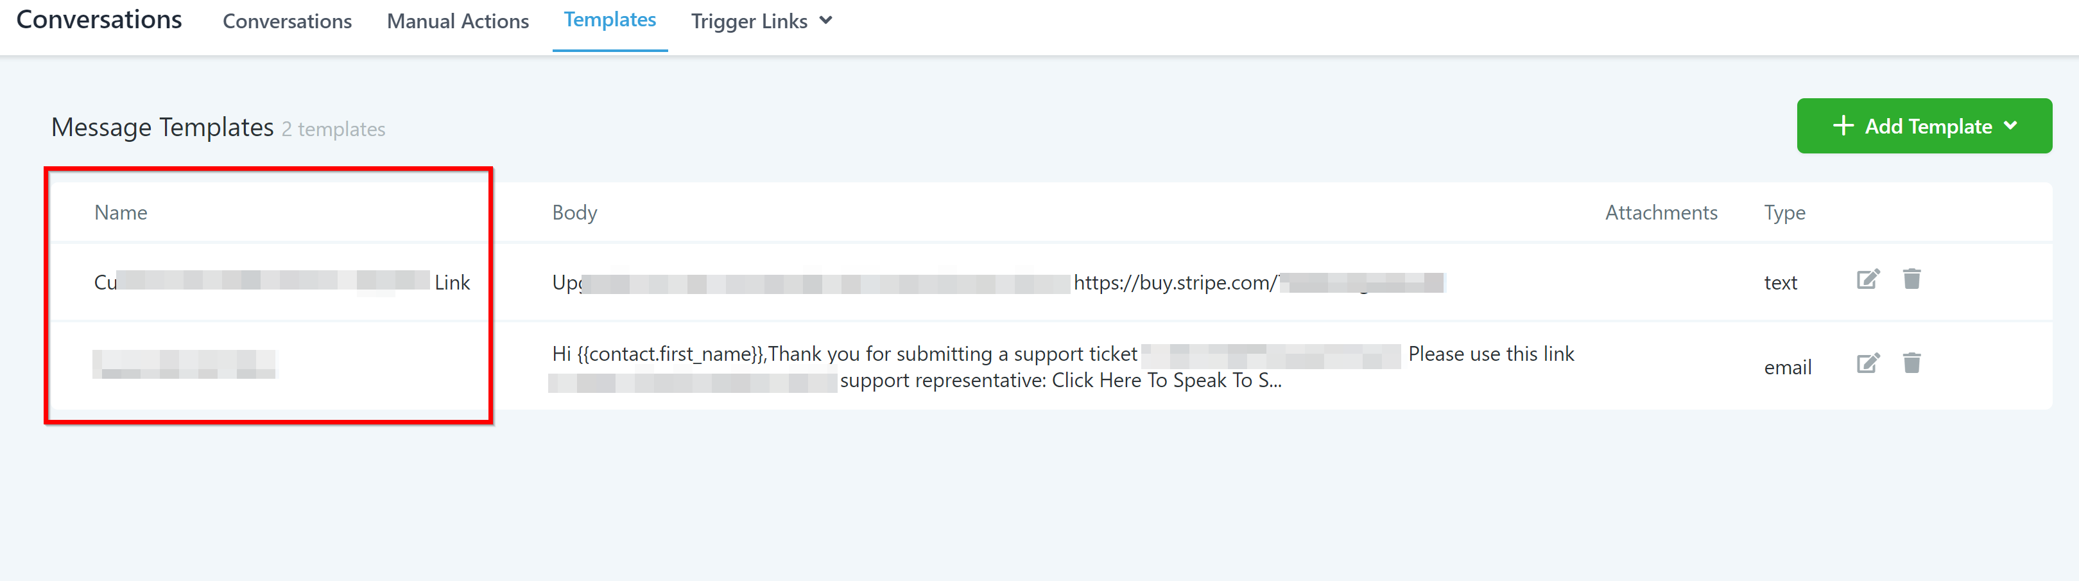Open the template name ending in Link
The height and width of the screenshot is (581, 2079).
pyautogui.click(x=282, y=282)
